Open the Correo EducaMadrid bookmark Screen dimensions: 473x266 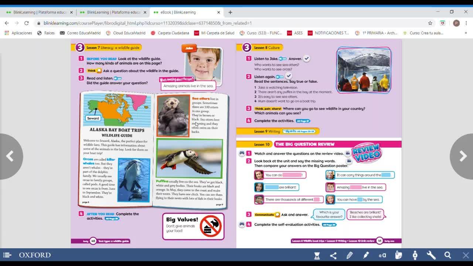click(80, 33)
